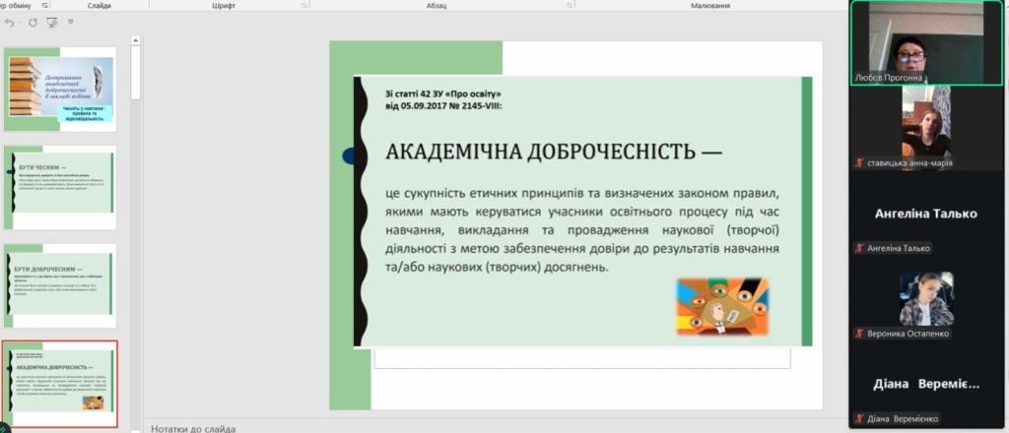Click the dark blue circle on slide edge
This screenshot has width=1009, height=433.
348,155
